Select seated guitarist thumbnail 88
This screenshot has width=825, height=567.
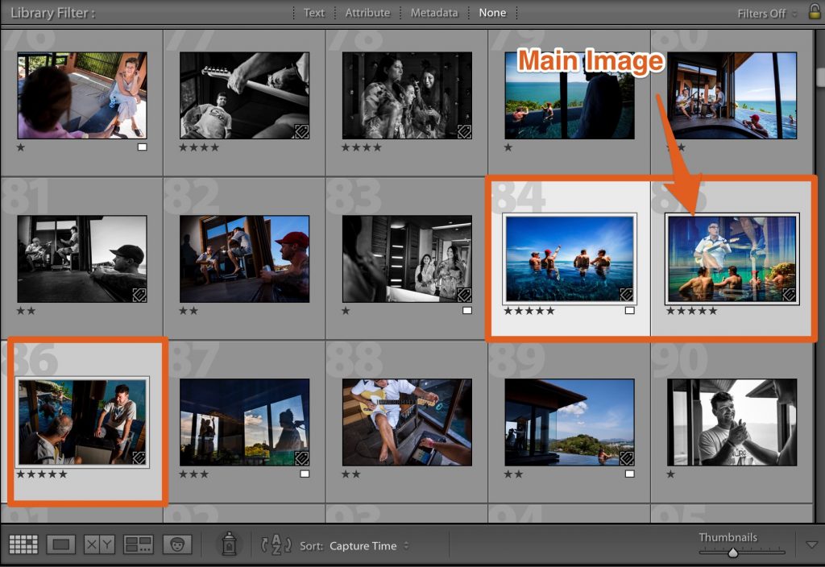(407, 422)
